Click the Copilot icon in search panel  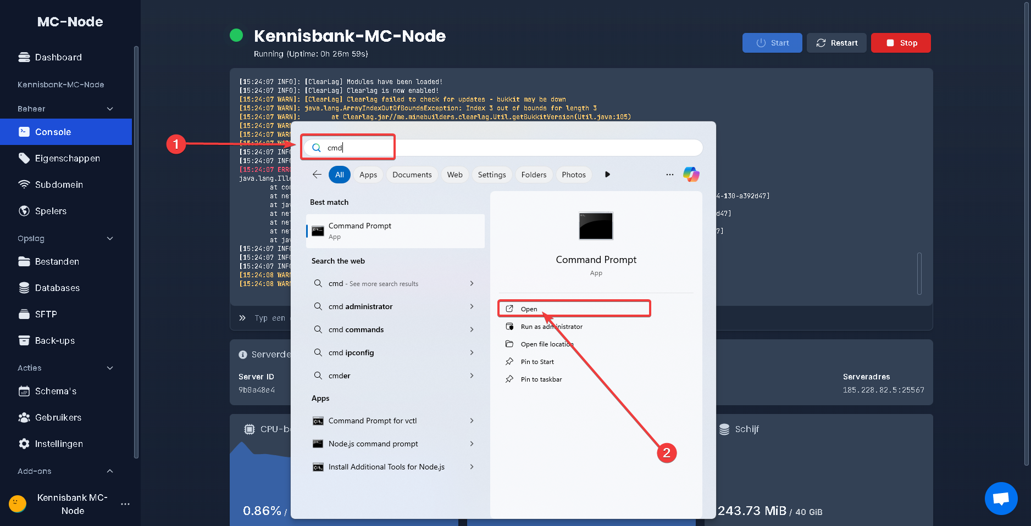tap(691, 175)
